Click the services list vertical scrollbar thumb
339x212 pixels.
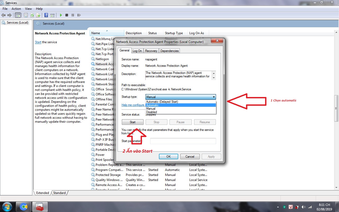tap(336, 108)
